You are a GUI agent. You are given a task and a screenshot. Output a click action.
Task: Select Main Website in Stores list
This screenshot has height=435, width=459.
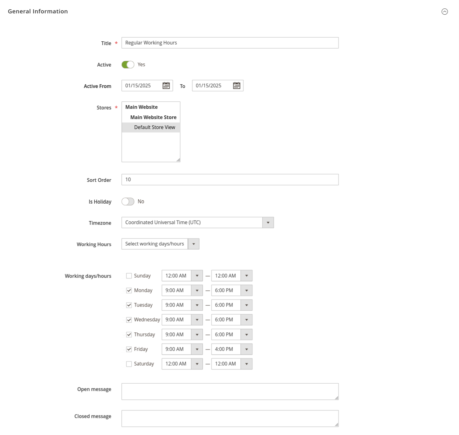pyautogui.click(x=141, y=107)
